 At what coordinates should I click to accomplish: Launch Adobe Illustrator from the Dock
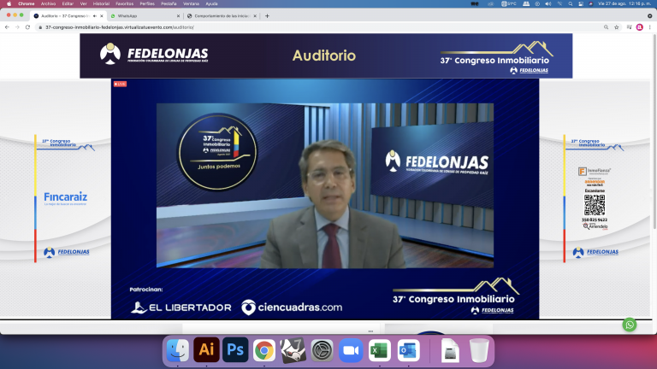tap(206, 349)
